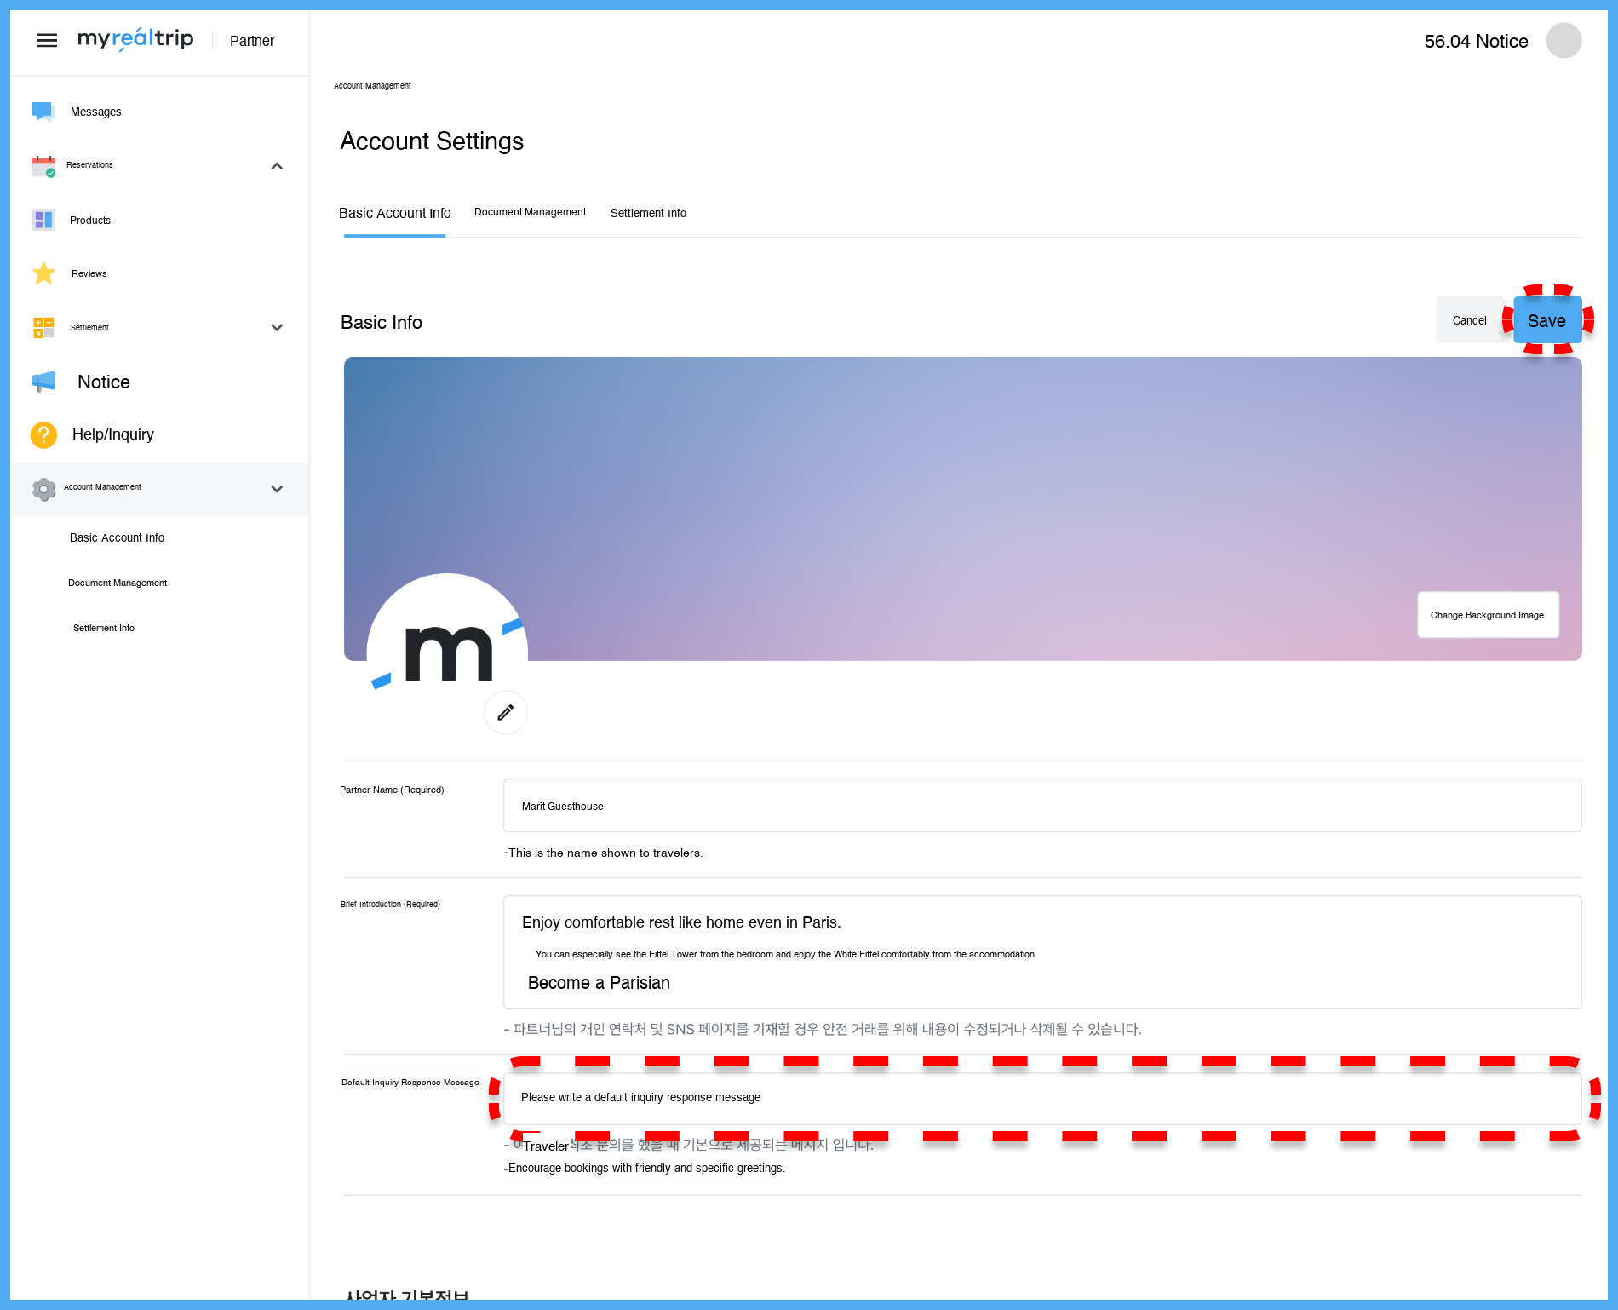Click the Reservations calendar icon
Screen dimensions: 1618x1310
point(43,165)
